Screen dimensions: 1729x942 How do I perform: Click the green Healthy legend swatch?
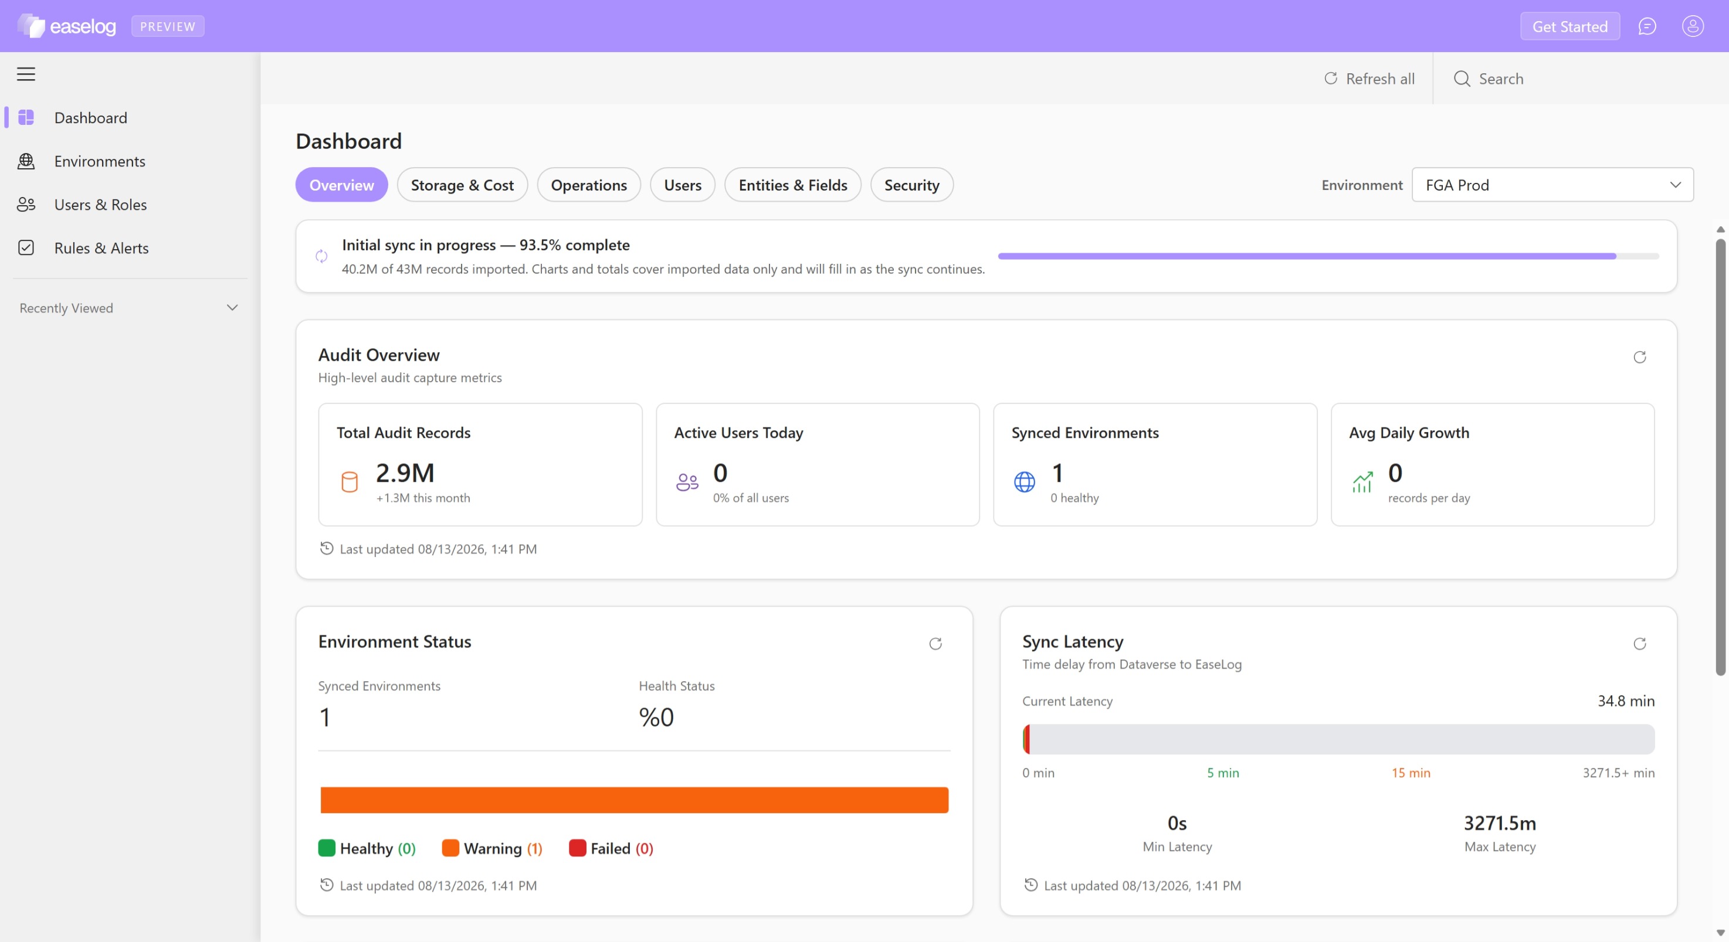coord(326,848)
